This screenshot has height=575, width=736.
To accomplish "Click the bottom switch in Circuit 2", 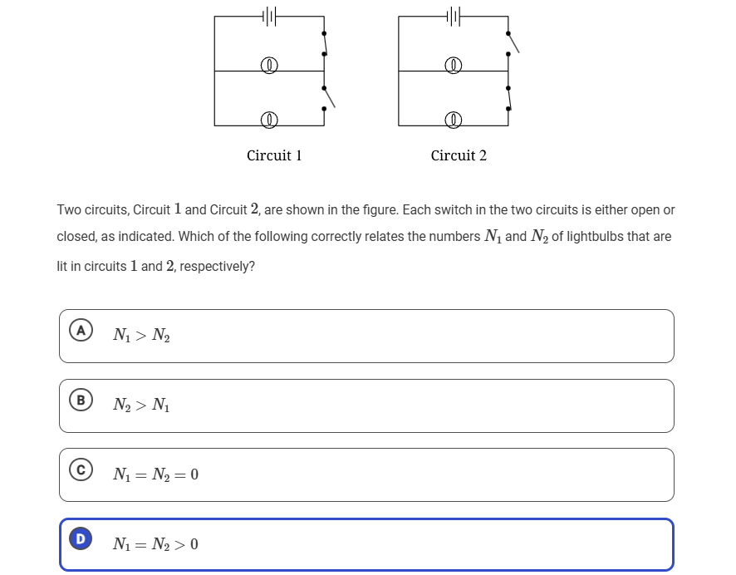I will (x=508, y=98).
